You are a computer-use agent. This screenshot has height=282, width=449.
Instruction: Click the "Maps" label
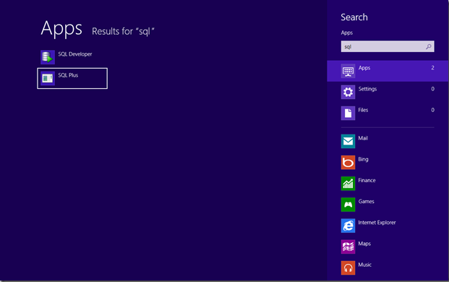pyautogui.click(x=364, y=244)
